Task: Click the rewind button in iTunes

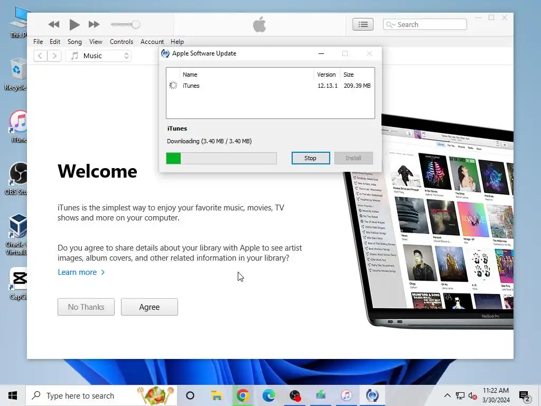Action: (x=53, y=24)
